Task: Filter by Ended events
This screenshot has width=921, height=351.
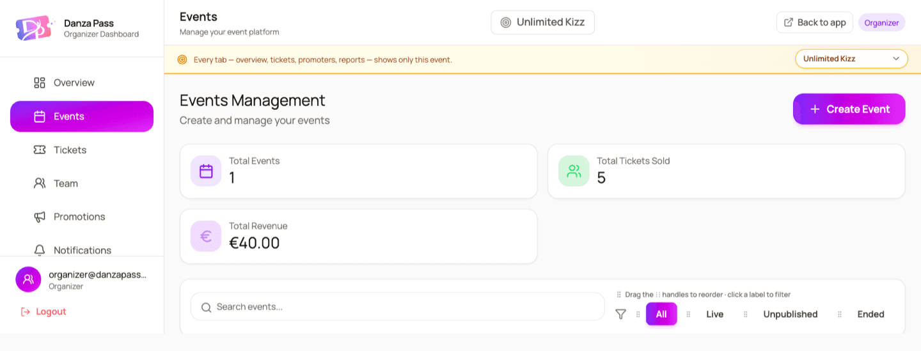Action: click(x=871, y=314)
